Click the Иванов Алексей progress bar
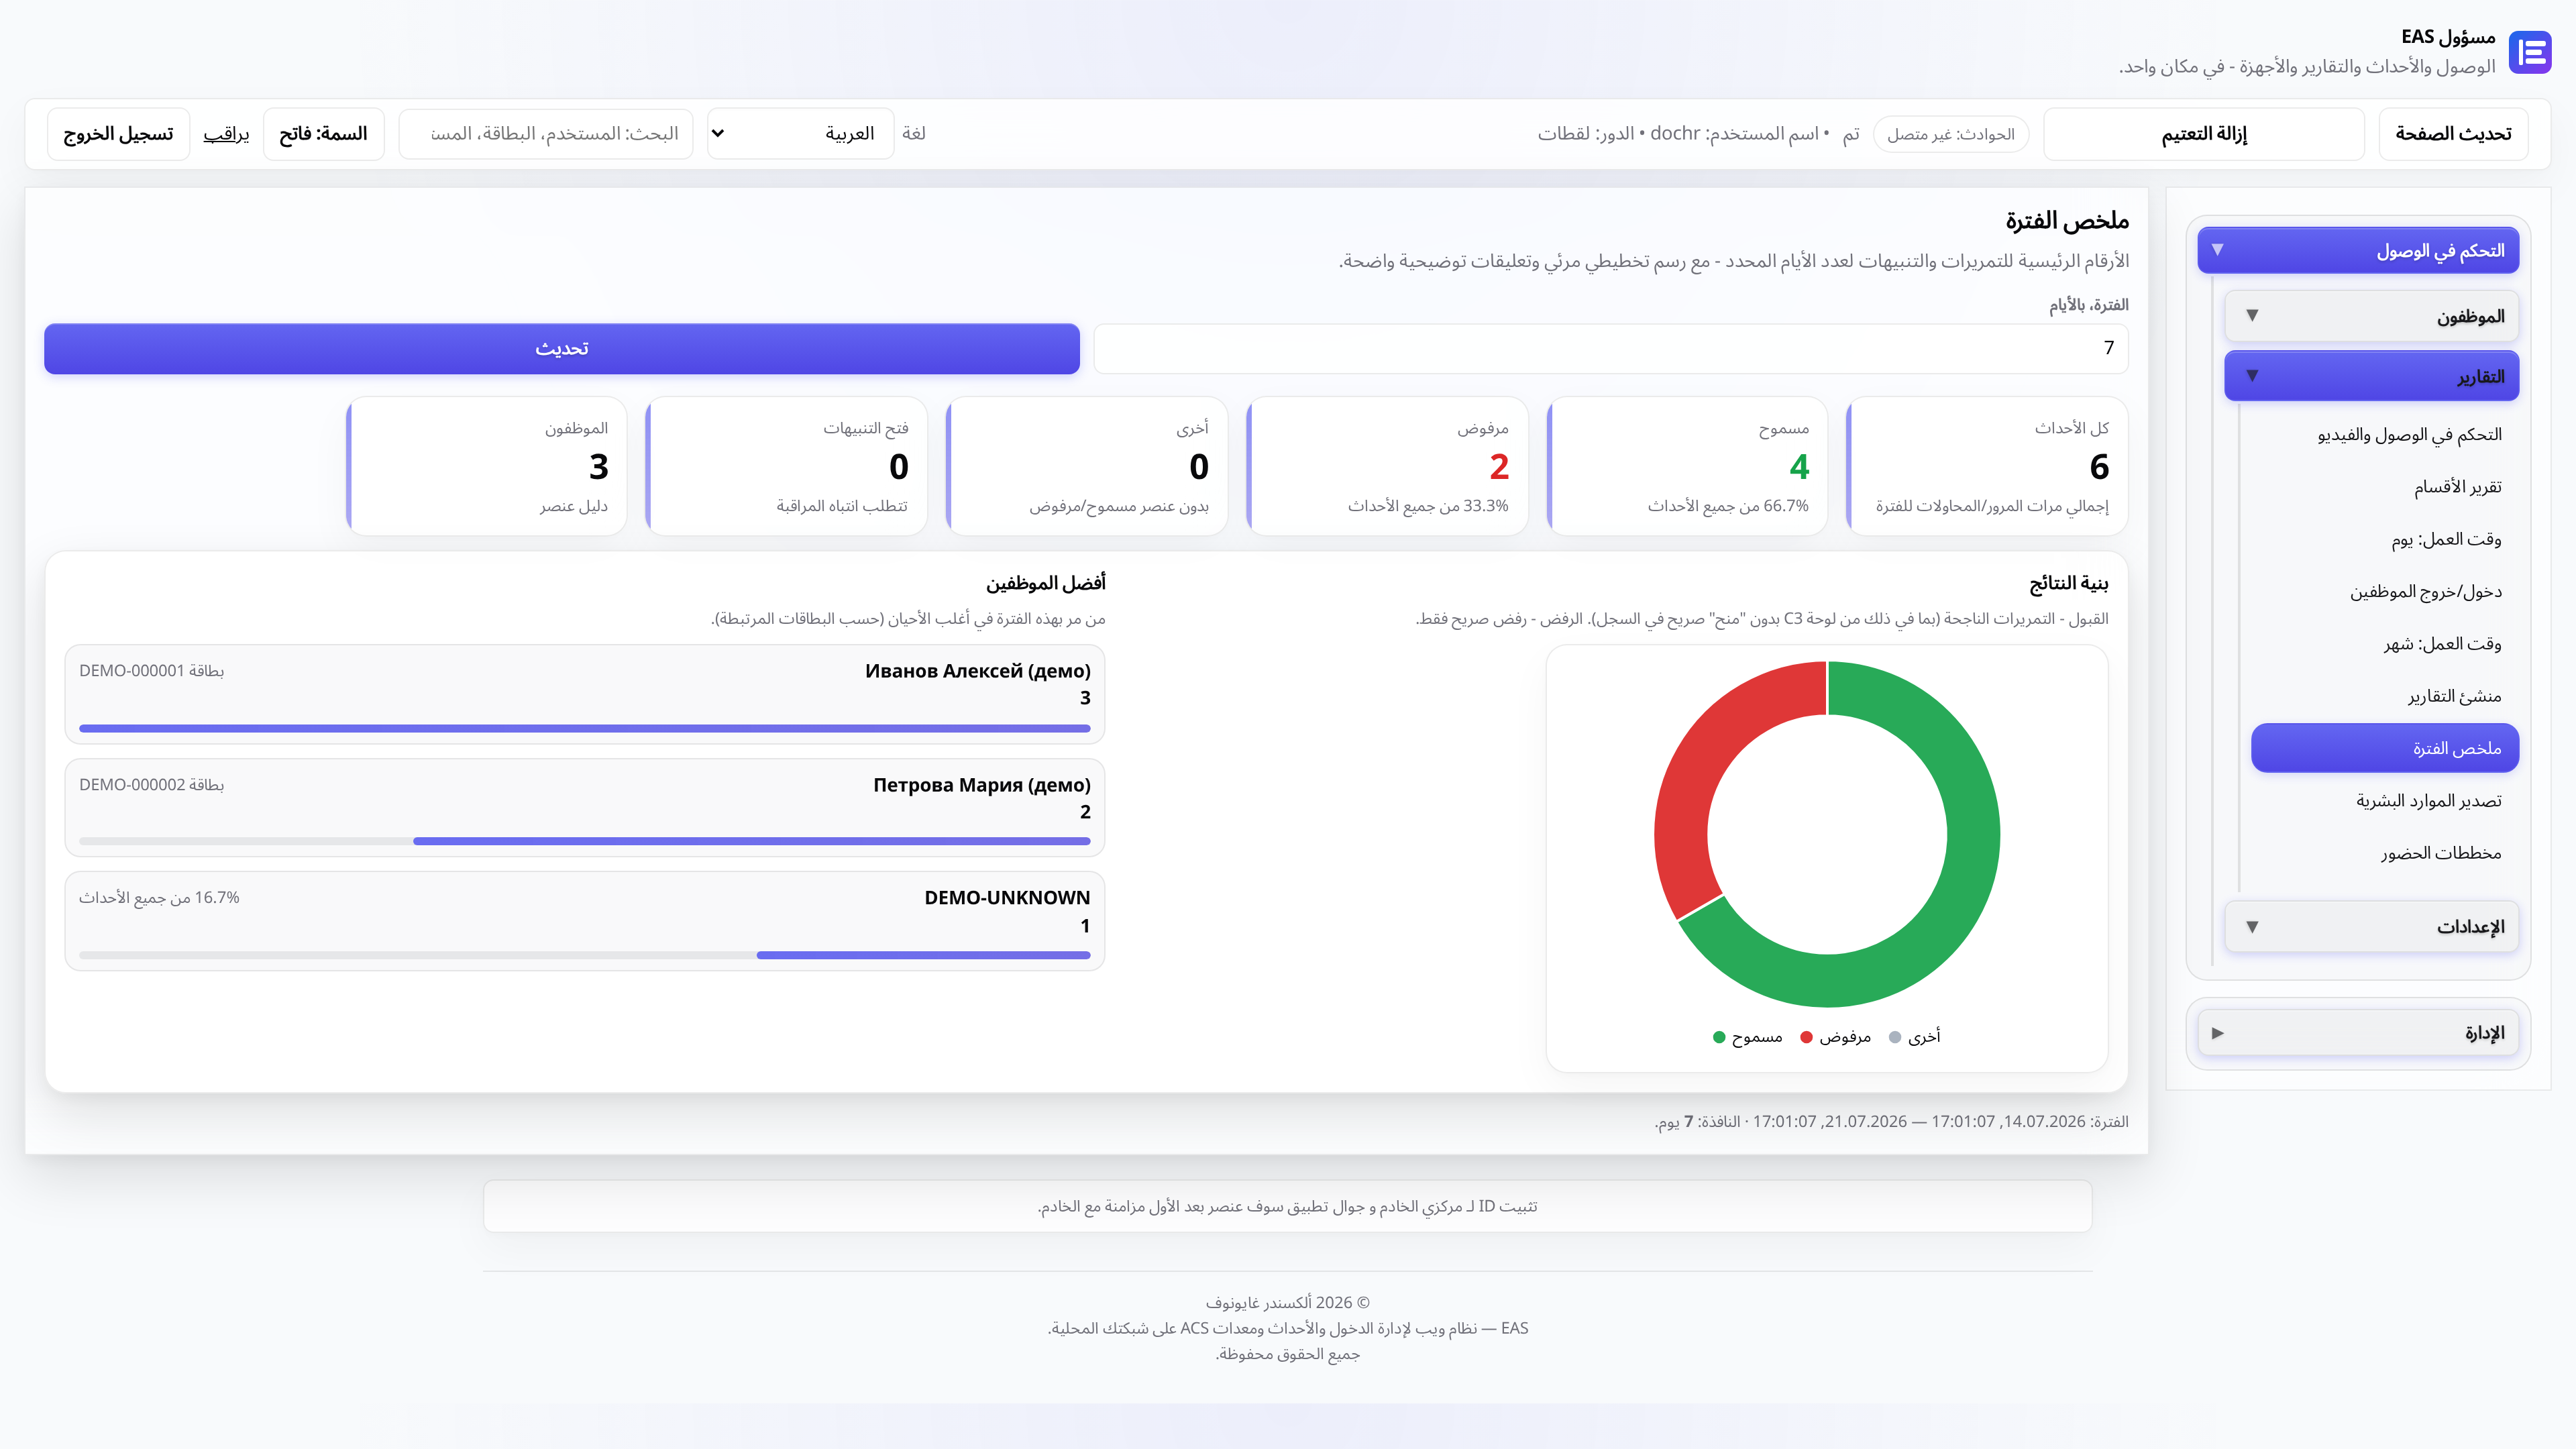This screenshot has width=2576, height=1449. pos(584,728)
